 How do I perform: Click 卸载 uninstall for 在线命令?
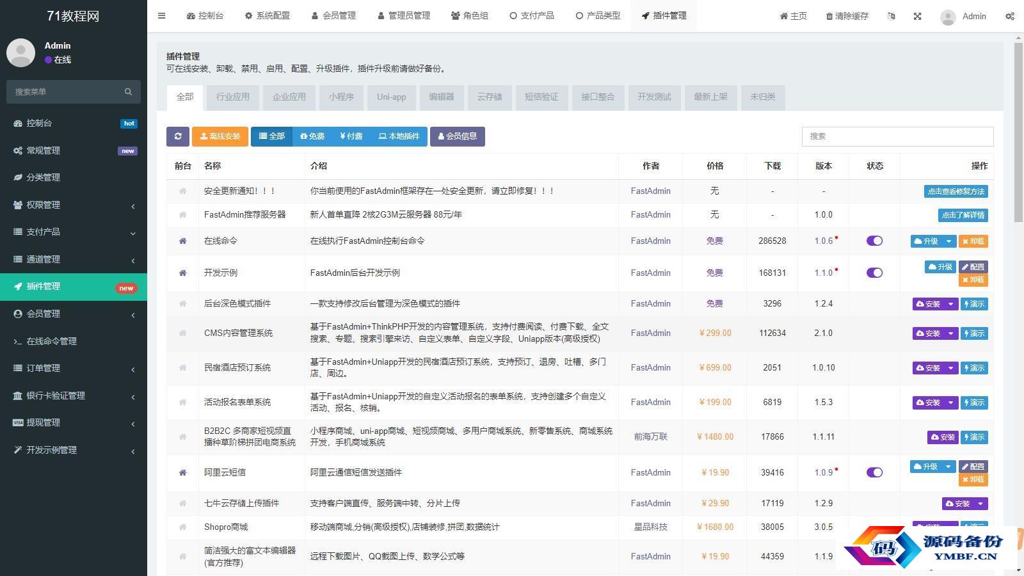(x=973, y=241)
